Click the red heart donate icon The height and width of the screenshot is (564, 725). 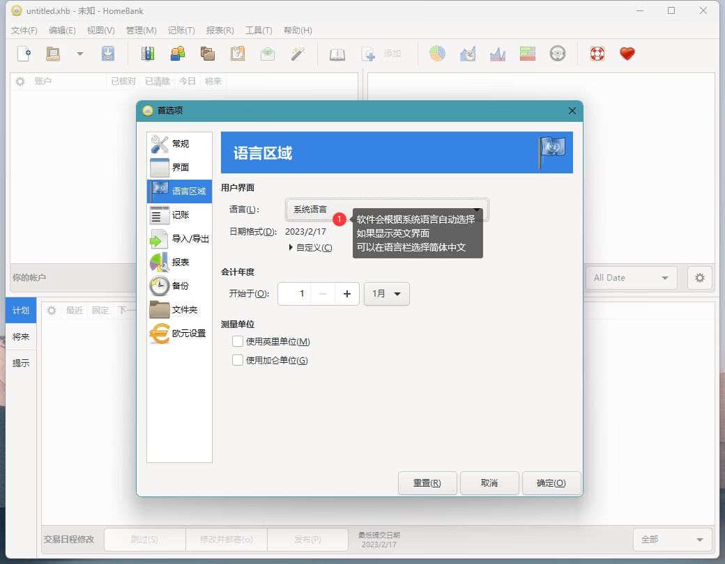coord(627,54)
